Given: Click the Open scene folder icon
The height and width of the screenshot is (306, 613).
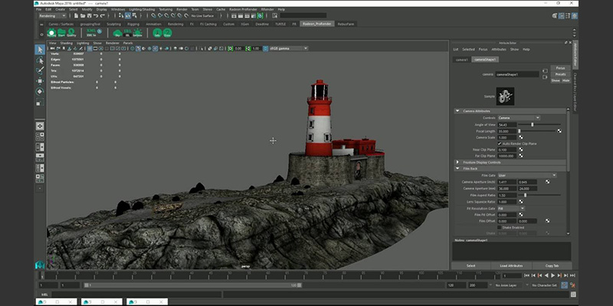Looking at the screenshot, I should click(x=83, y=15).
